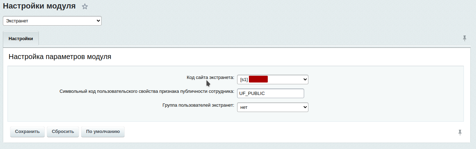
Task: Click the red redacted site name block
Action: click(258, 79)
